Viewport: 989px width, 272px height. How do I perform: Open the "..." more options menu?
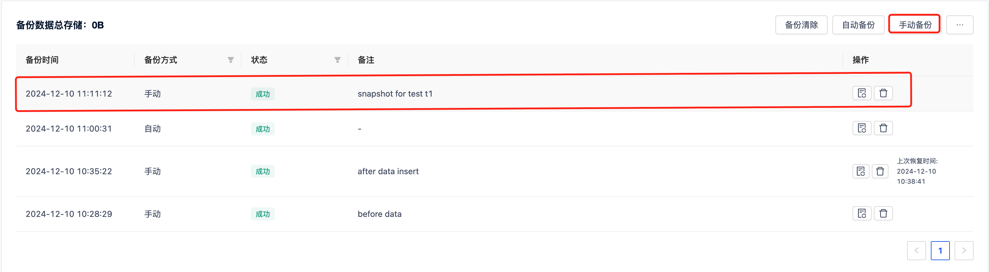[x=960, y=25]
